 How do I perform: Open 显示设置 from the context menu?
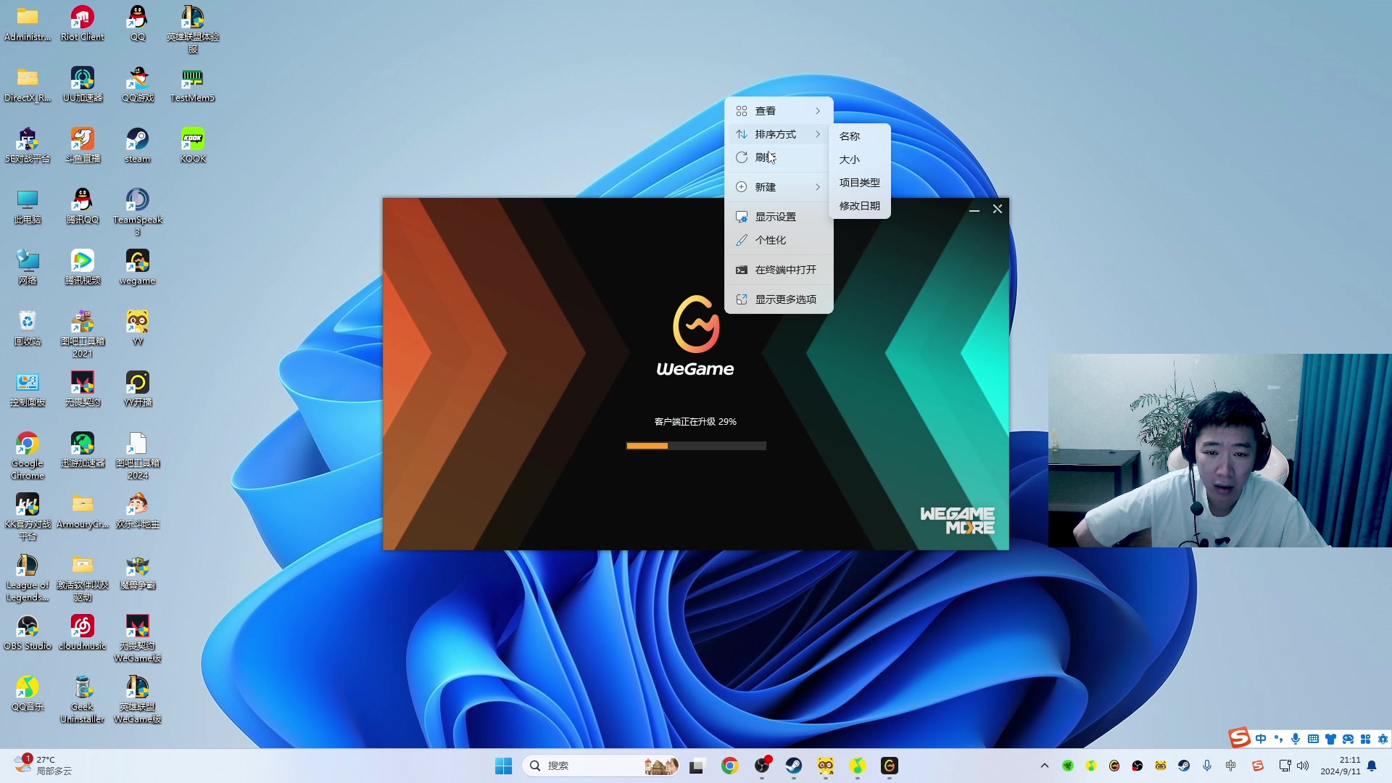(779, 217)
